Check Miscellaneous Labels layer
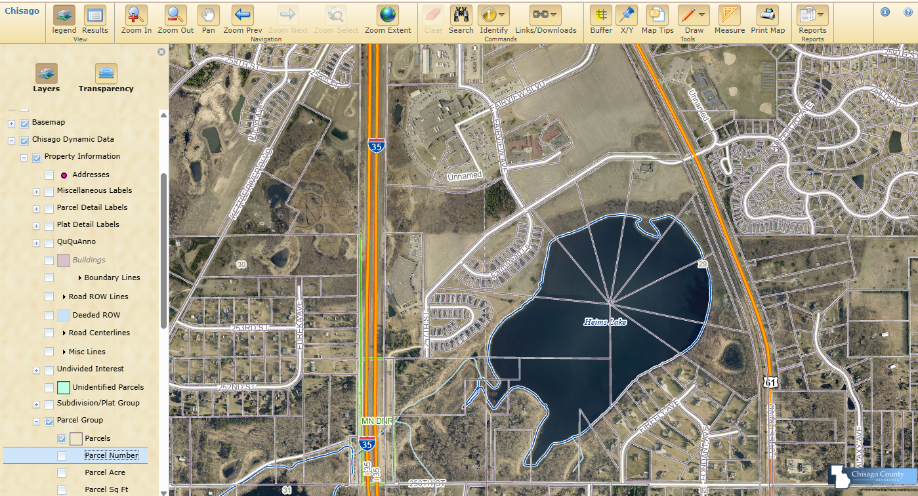 pyautogui.click(x=49, y=192)
